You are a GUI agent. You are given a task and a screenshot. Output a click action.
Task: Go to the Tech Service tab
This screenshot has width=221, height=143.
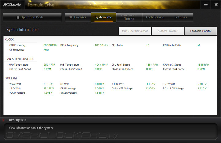tap(155, 17)
